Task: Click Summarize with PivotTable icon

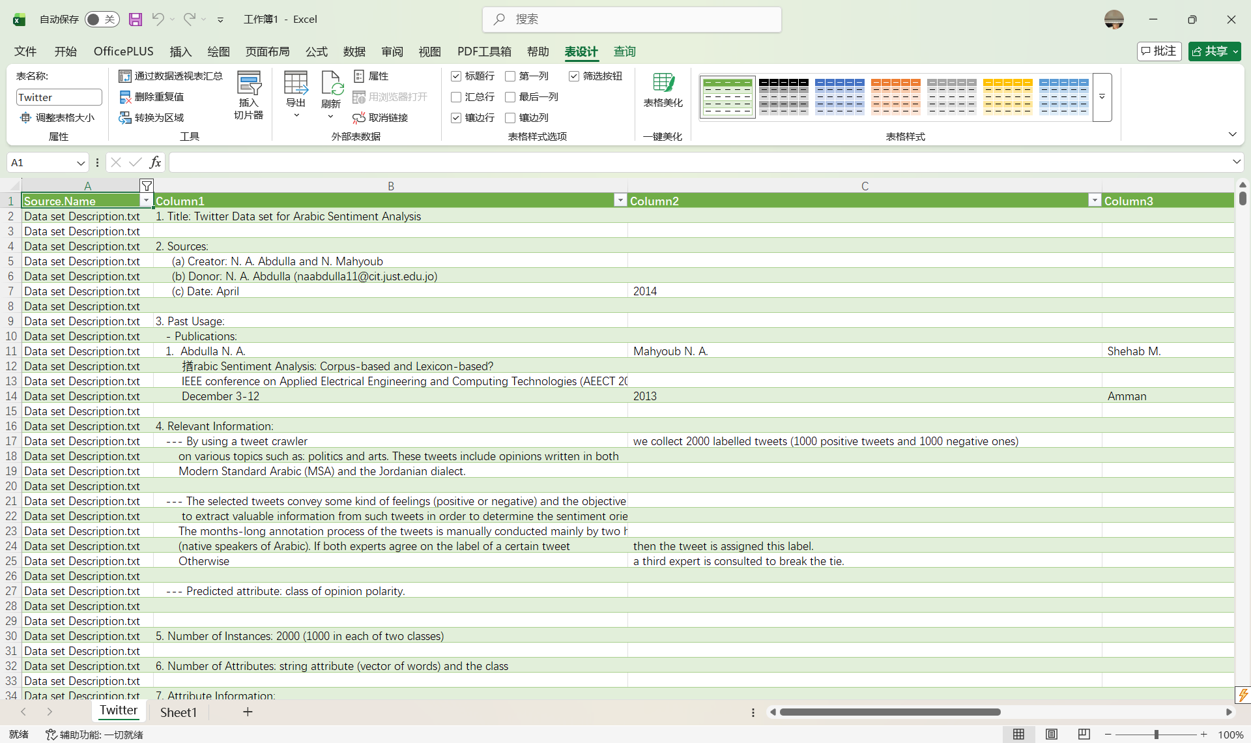Action: pyautogui.click(x=125, y=76)
